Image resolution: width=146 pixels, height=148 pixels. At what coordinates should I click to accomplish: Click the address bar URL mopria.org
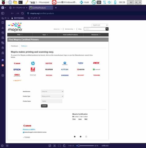[x=42, y=13]
